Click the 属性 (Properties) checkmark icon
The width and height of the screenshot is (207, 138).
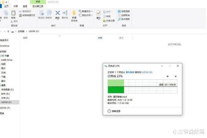(98, 13)
